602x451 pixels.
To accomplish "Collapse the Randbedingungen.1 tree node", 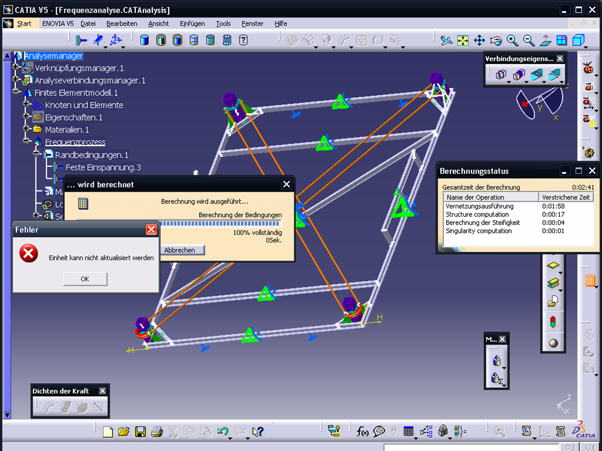I will (36, 153).
